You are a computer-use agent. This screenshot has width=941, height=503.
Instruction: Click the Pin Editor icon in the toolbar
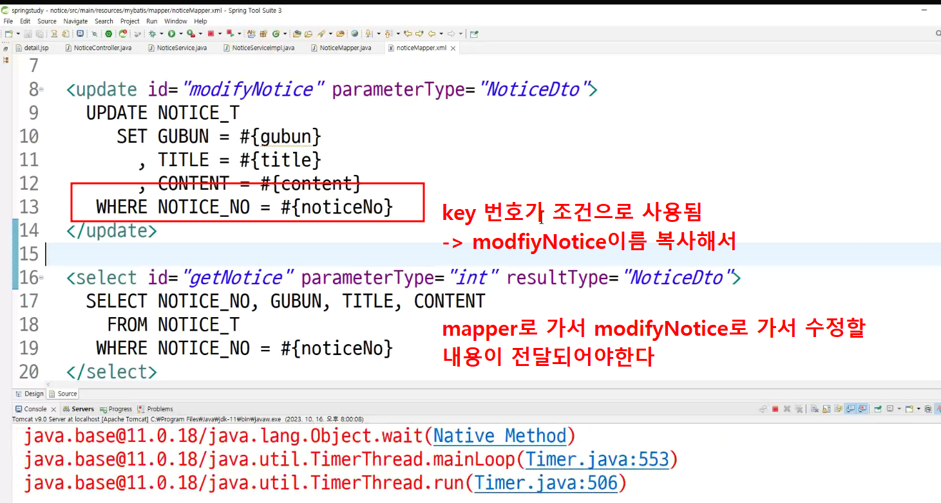474,33
